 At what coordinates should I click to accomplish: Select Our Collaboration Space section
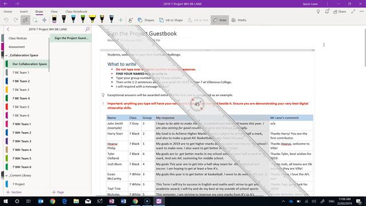pos(27,64)
